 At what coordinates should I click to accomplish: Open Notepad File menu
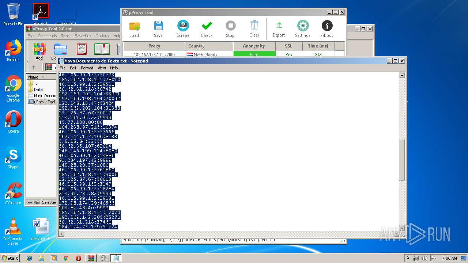pos(63,68)
